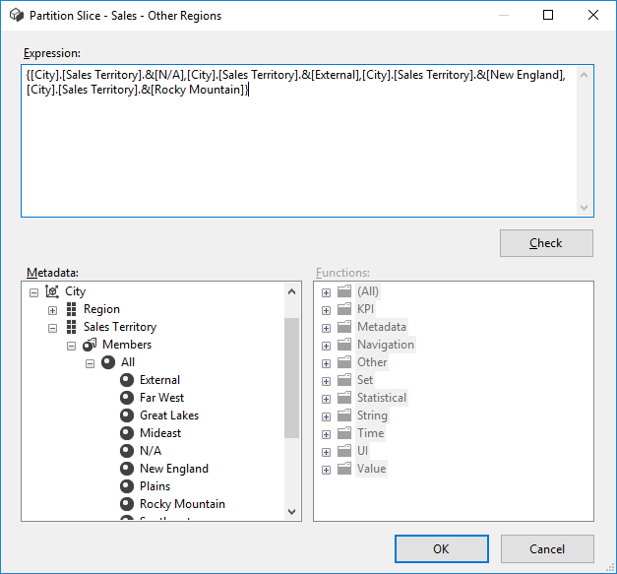Click the Region hierarchy grid icon

[x=71, y=309]
